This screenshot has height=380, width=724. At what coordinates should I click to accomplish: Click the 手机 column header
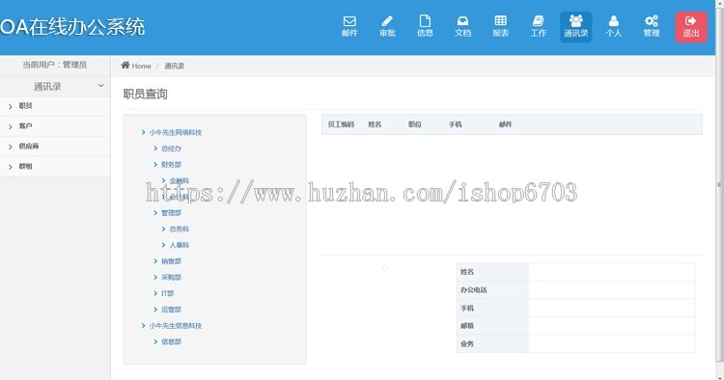tap(456, 124)
